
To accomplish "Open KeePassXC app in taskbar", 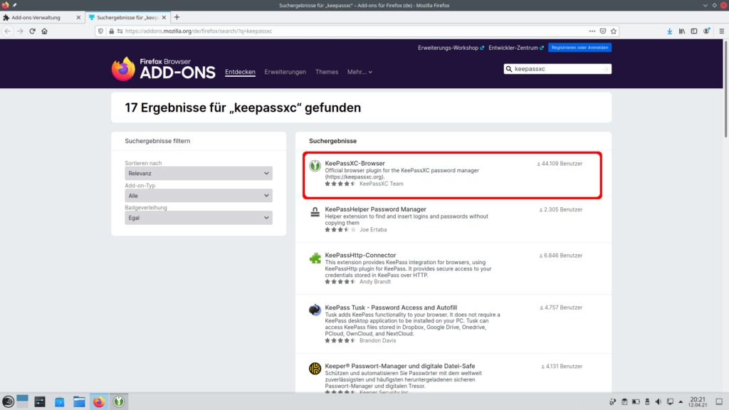I will coord(119,401).
